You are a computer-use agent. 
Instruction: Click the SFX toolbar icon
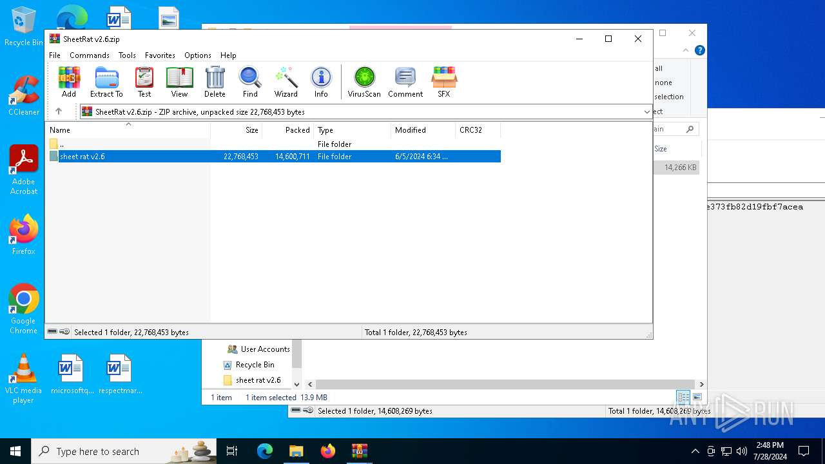click(x=444, y=82)
